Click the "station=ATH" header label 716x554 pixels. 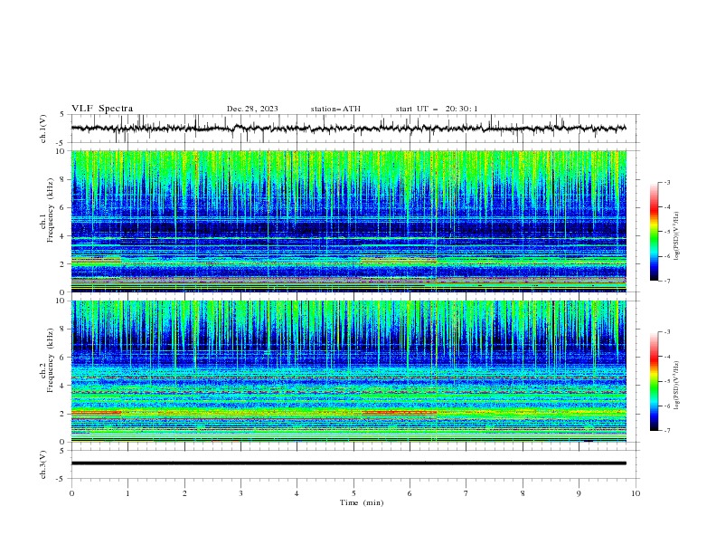pyautogui.click(x=335, y=109)
